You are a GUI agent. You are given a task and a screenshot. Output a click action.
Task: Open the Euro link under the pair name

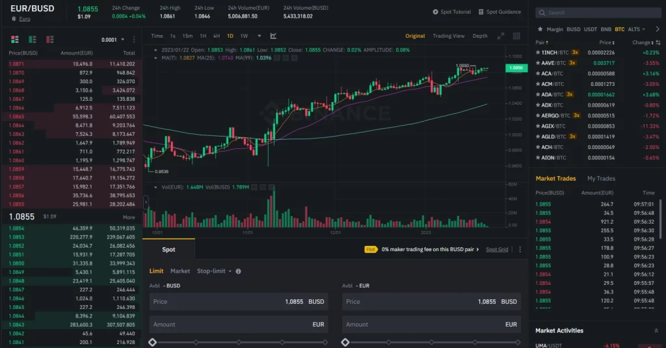coord(25,19)
